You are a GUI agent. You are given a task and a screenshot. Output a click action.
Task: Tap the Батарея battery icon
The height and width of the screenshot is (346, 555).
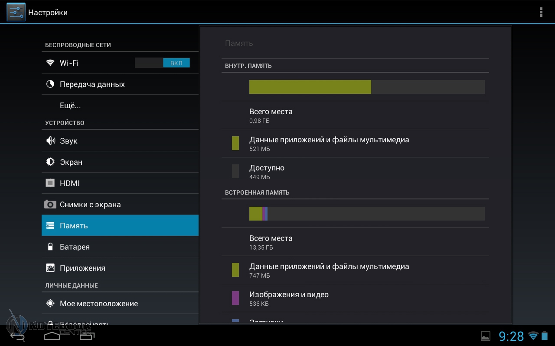click(50, 247)
